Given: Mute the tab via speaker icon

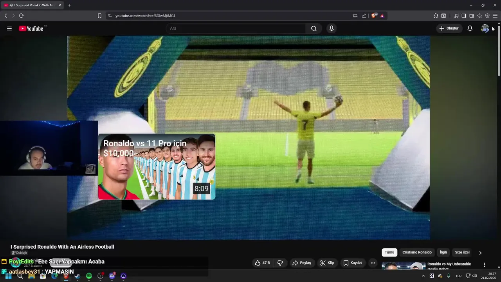Looking at the screenshot, I should [11, 5].
